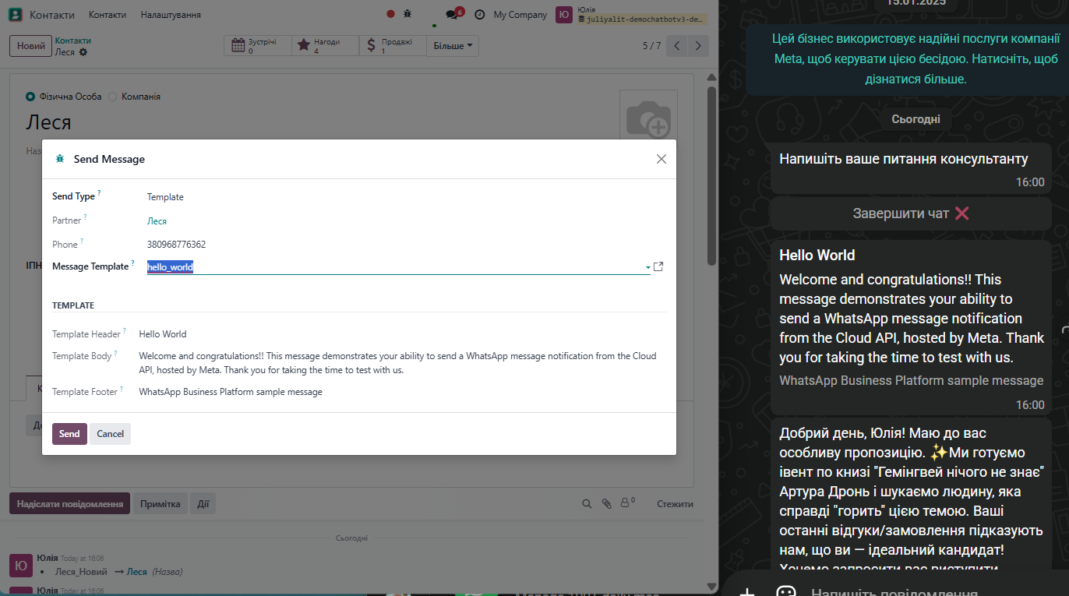
Task: Close the Send Message dialog
Action: point(661,159)
